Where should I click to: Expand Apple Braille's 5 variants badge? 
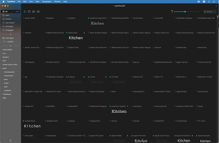click(x=127, y=136)
